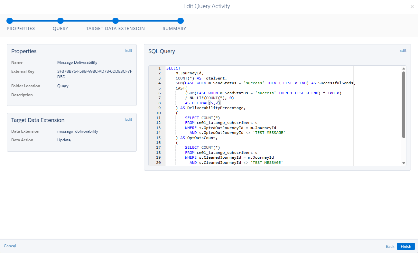The width and height of the screenshot is (418, 253).
Task: Edit the Properties panel
Action: 129,51
